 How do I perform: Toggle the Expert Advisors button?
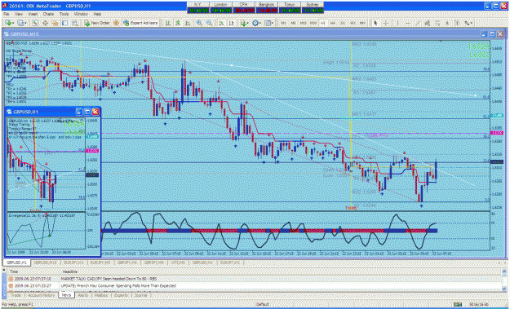[140, 23]
